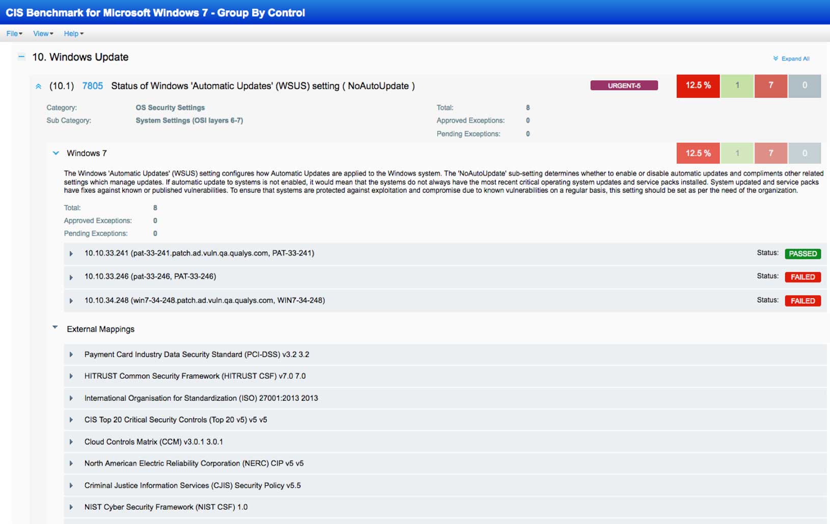Click the gray zero count badge
Image resolution: width=830 pixels, height=524 pixels.
click(x=805, y=86)
